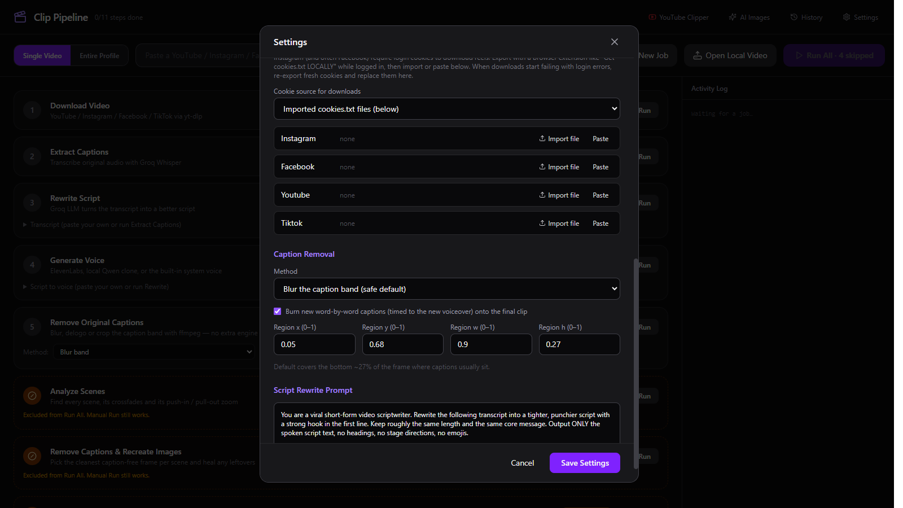Open the Caption Removal Method dropdown
903x508 pixels.
(x=446, y=289)
